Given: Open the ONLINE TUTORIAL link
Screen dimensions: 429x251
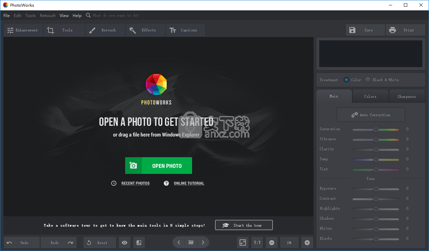Looking at the screenshot, I should 189,183.
